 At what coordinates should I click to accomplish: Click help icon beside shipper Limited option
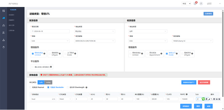[x=44, y=54]
